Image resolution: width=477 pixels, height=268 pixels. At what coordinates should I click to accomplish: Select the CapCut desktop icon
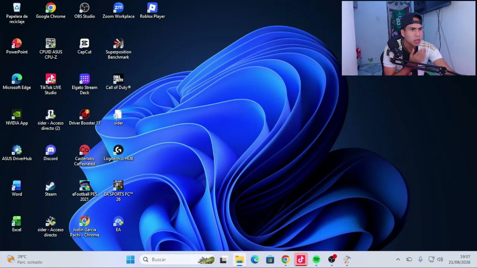click(x=85, y=46)
